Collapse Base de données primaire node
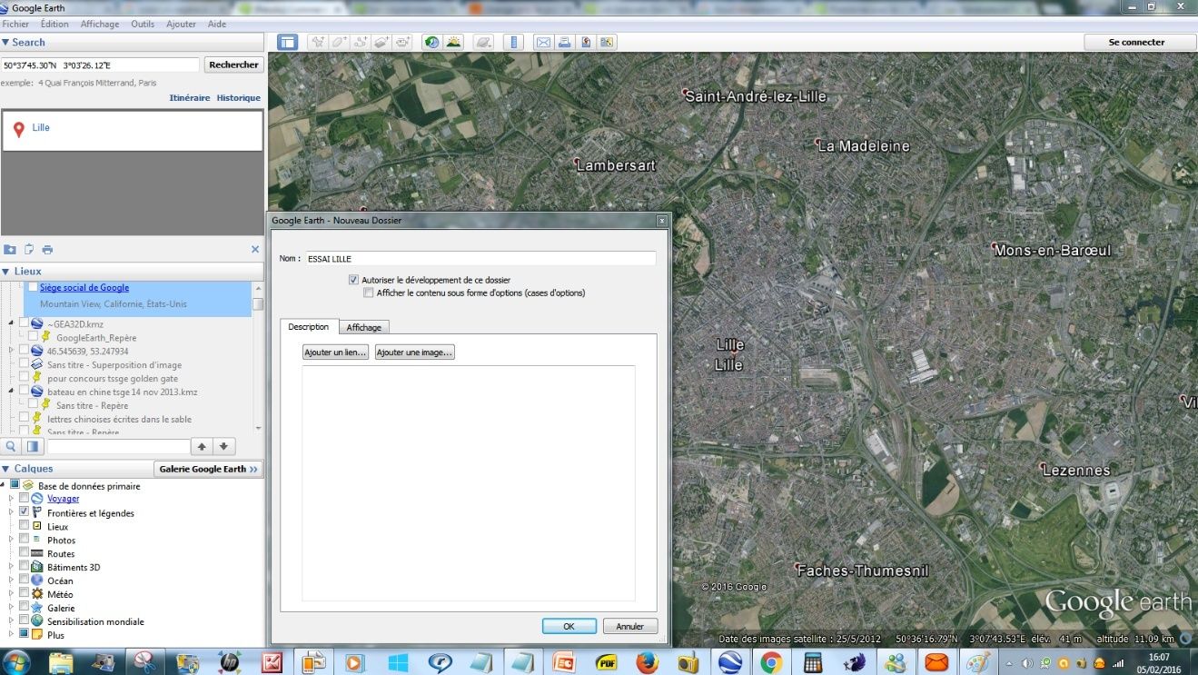Screen dimensions: 1198x675 (4, 486)
